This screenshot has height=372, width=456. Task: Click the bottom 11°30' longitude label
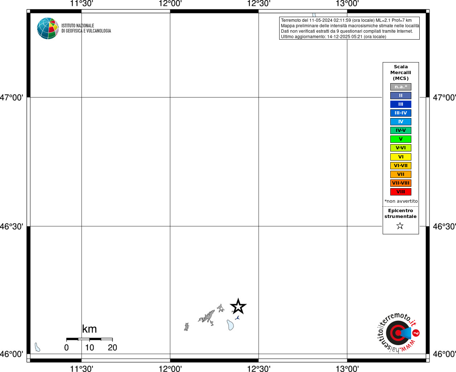[x=82, y=369]
